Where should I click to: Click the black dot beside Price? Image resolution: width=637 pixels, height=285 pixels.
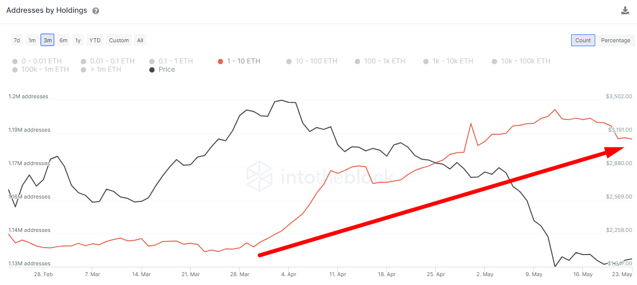click(153, 69)
